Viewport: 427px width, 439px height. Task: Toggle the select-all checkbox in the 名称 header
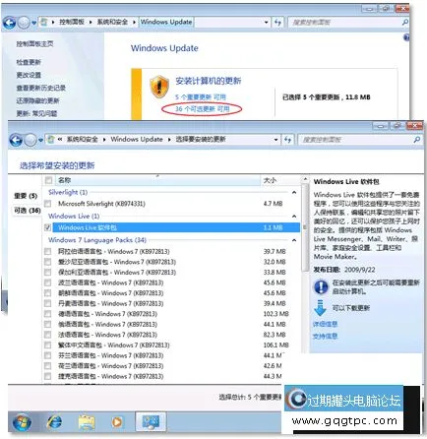[x=48, y=180]
